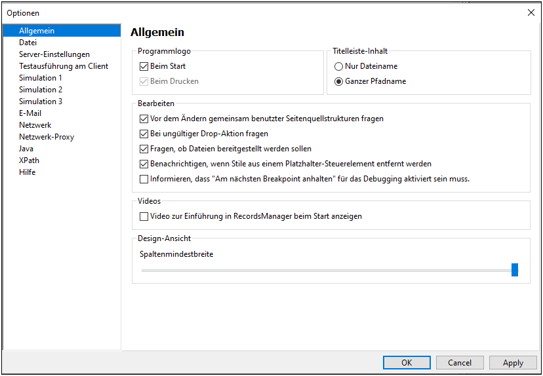The image size is (543, 376).
Task: Open the Hilfe options page
Action: point(28,172)
